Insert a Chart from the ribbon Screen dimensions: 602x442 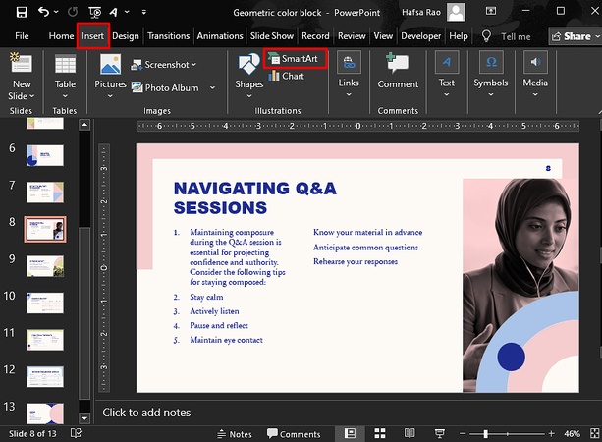286,77
